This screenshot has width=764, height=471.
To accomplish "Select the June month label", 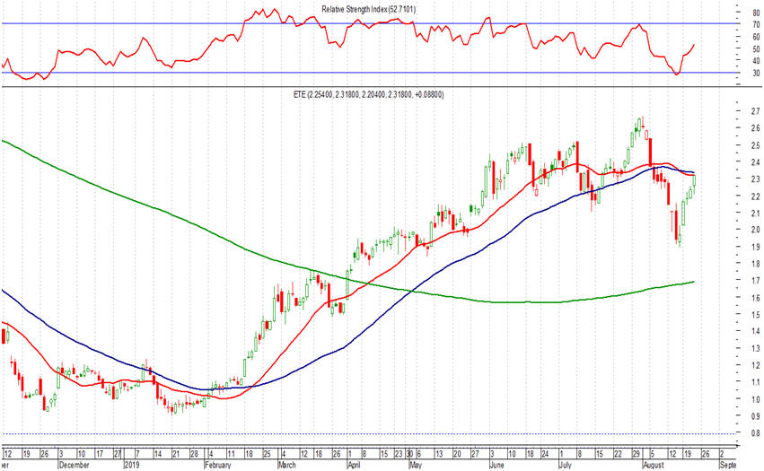I will [497, 465].
